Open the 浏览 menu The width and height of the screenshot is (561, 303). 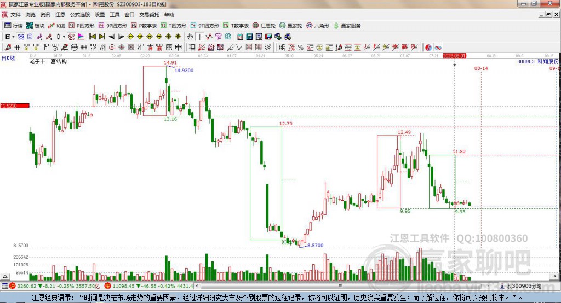(x=31, y=15)
